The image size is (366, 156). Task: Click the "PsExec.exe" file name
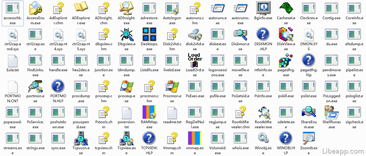(x=195, y=96)
